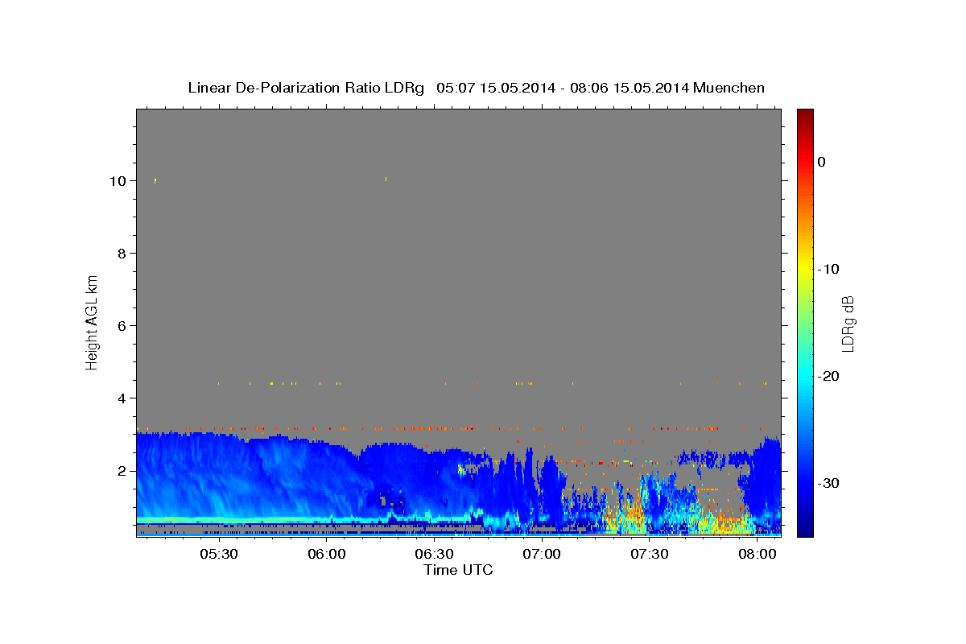966x644 pixels.
Task: Click the 06:00 time axis label
Action: tap(326, 555)
